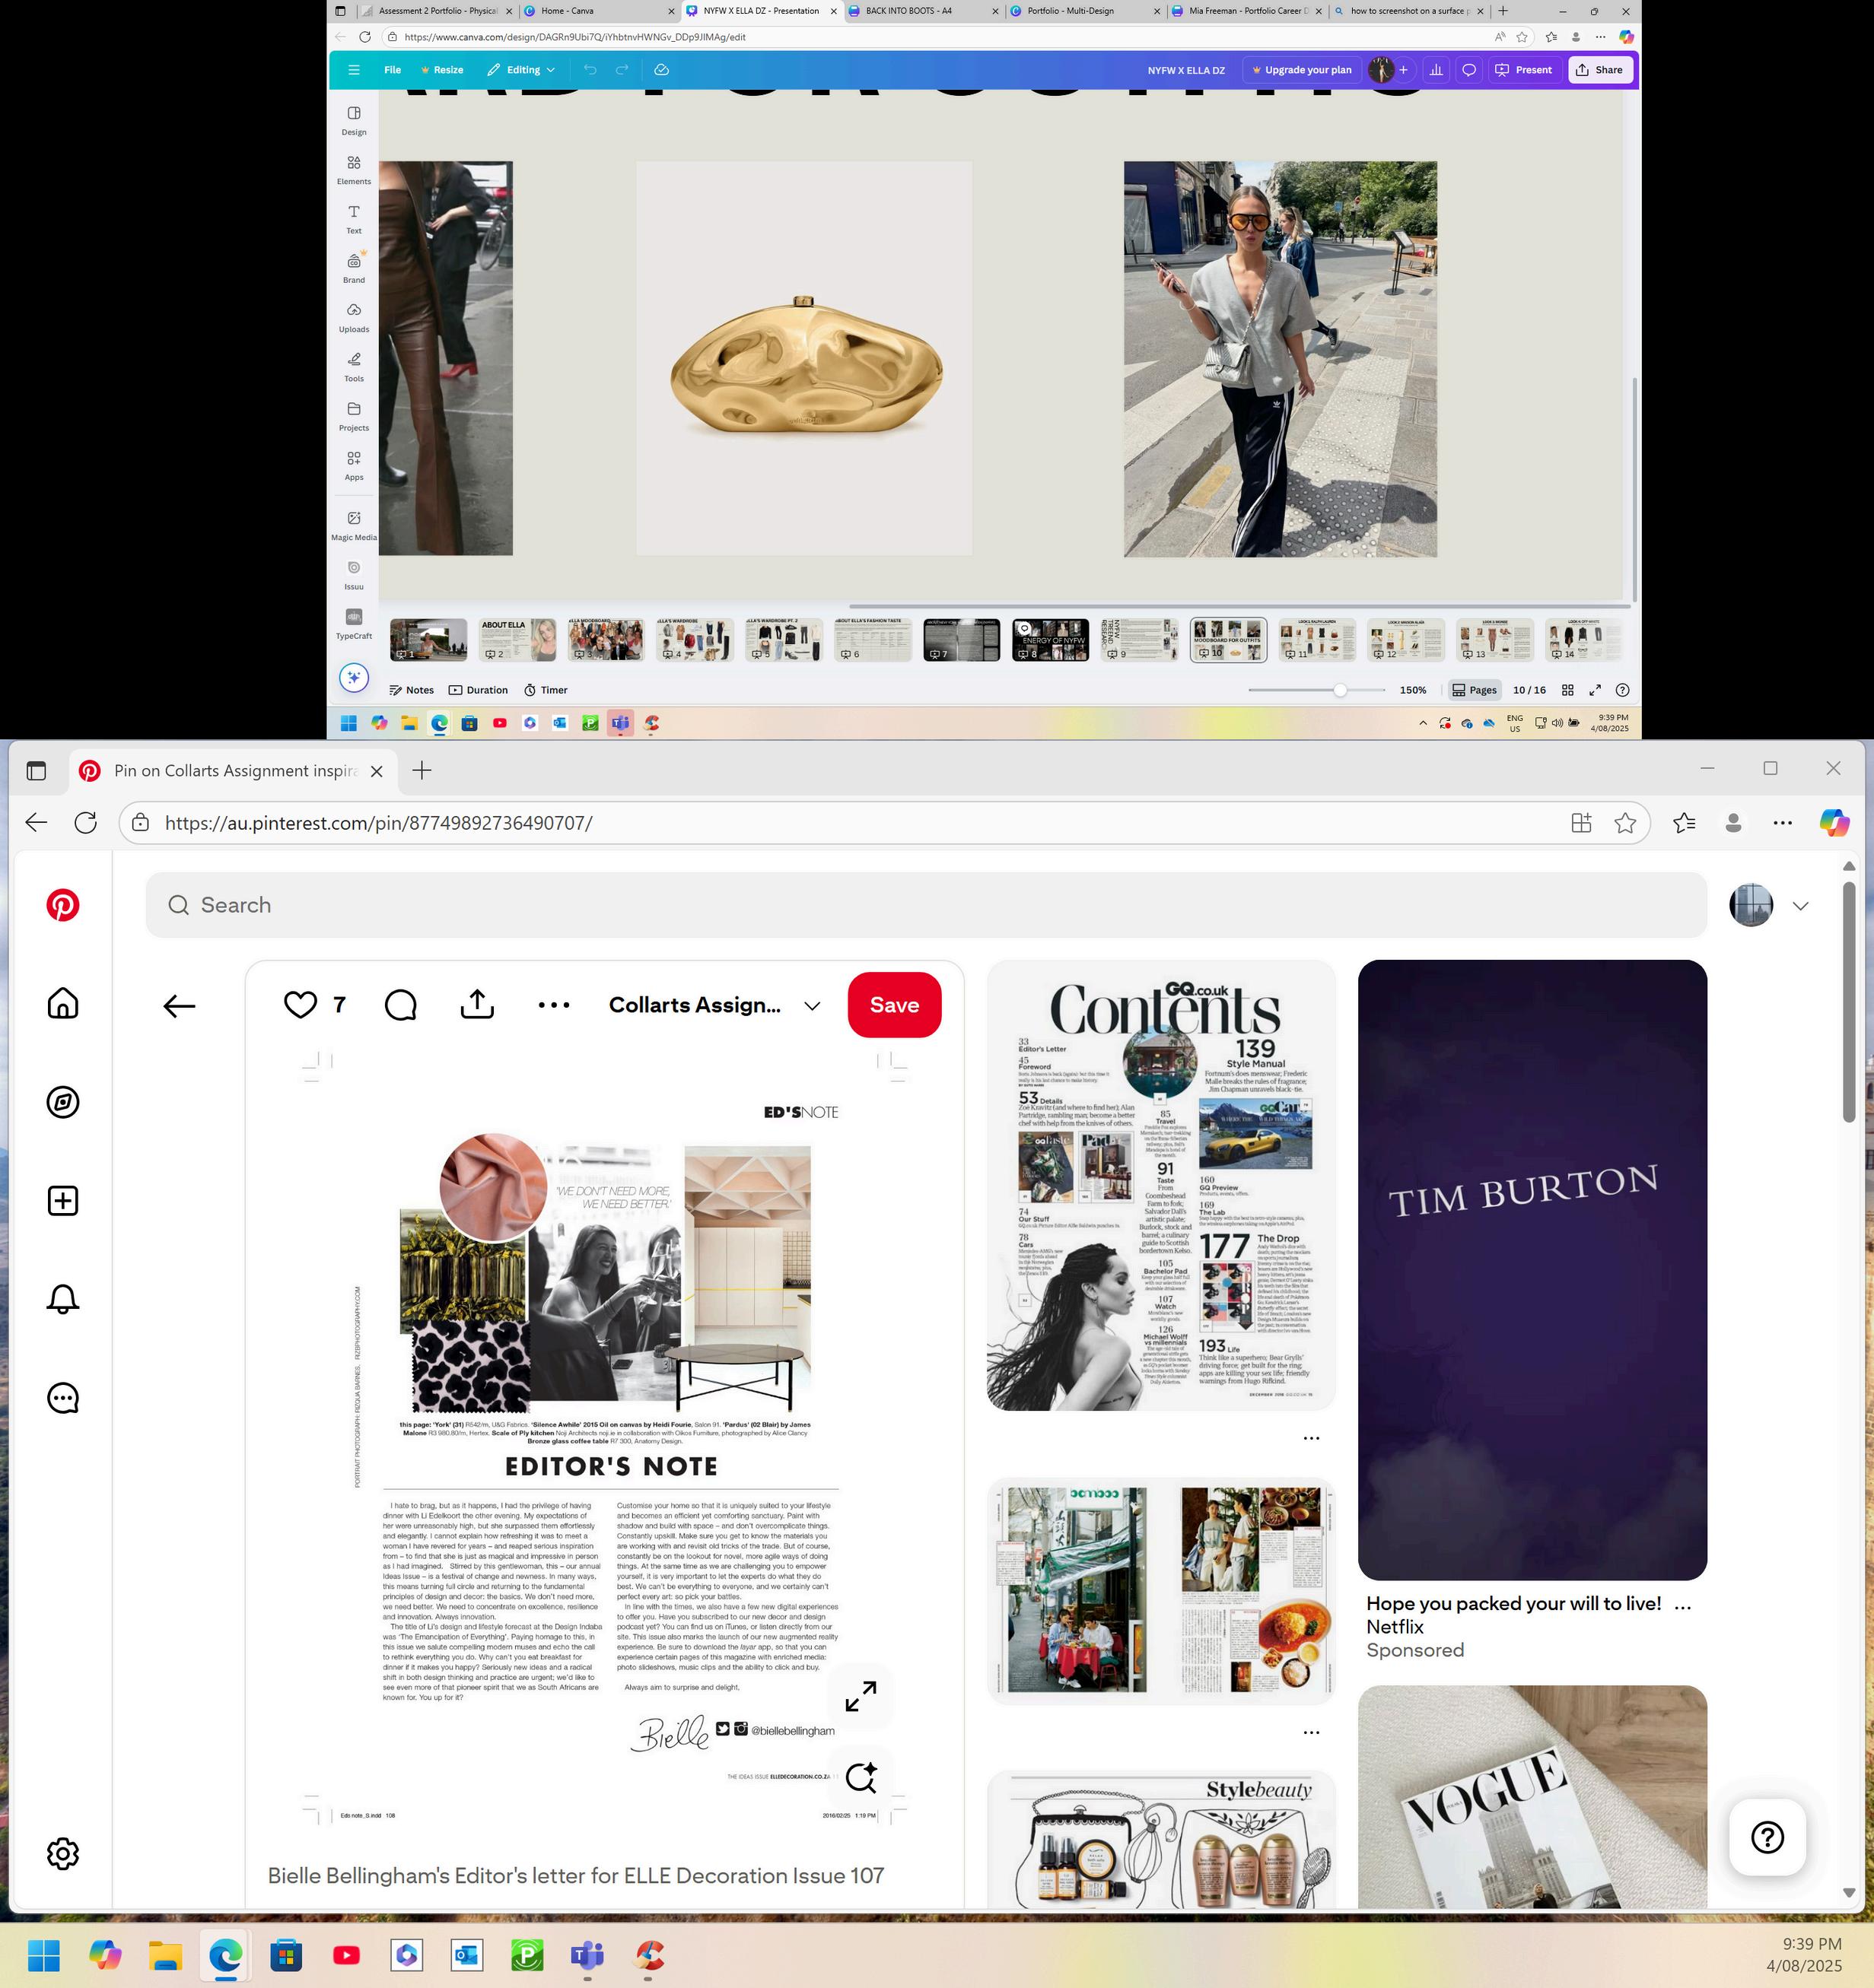Viewport: 1874px width, 1988px height.
Task: Adjust Canva zoom slider handle
Action: [1340, 690]
